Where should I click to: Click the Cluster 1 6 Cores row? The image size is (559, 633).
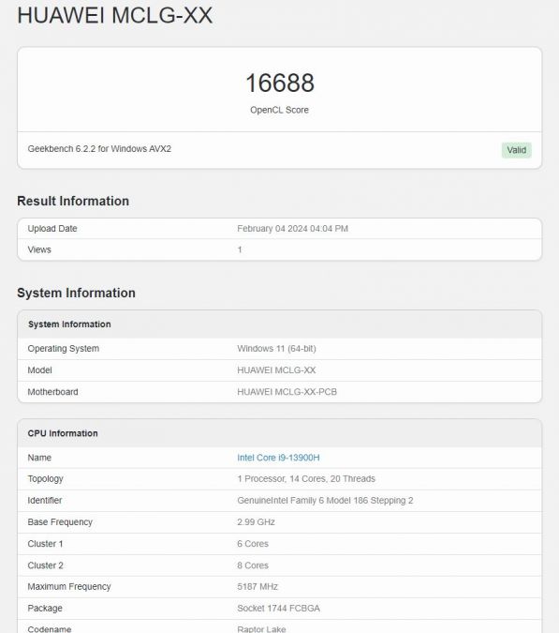[x=279, y=544]
